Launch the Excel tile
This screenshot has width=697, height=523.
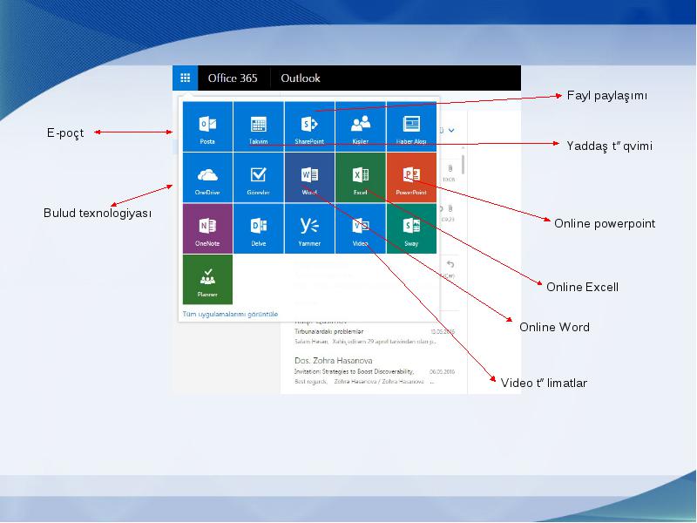coord(361,178)
